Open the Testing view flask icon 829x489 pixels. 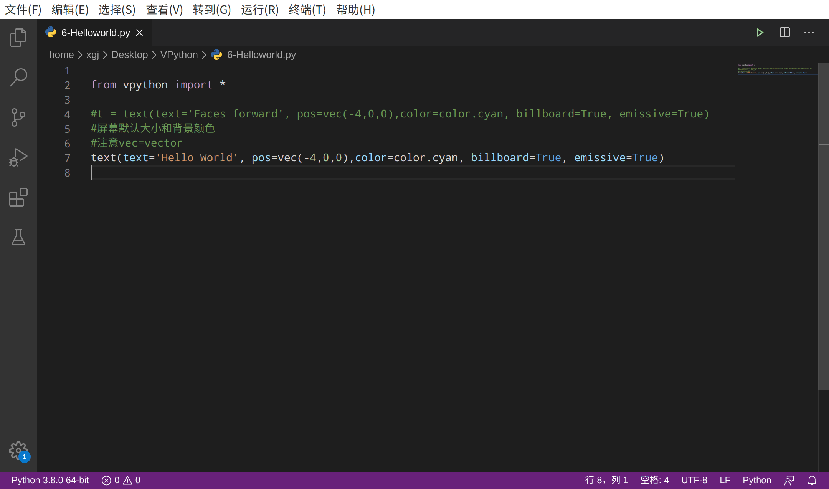tap(18, 238)
